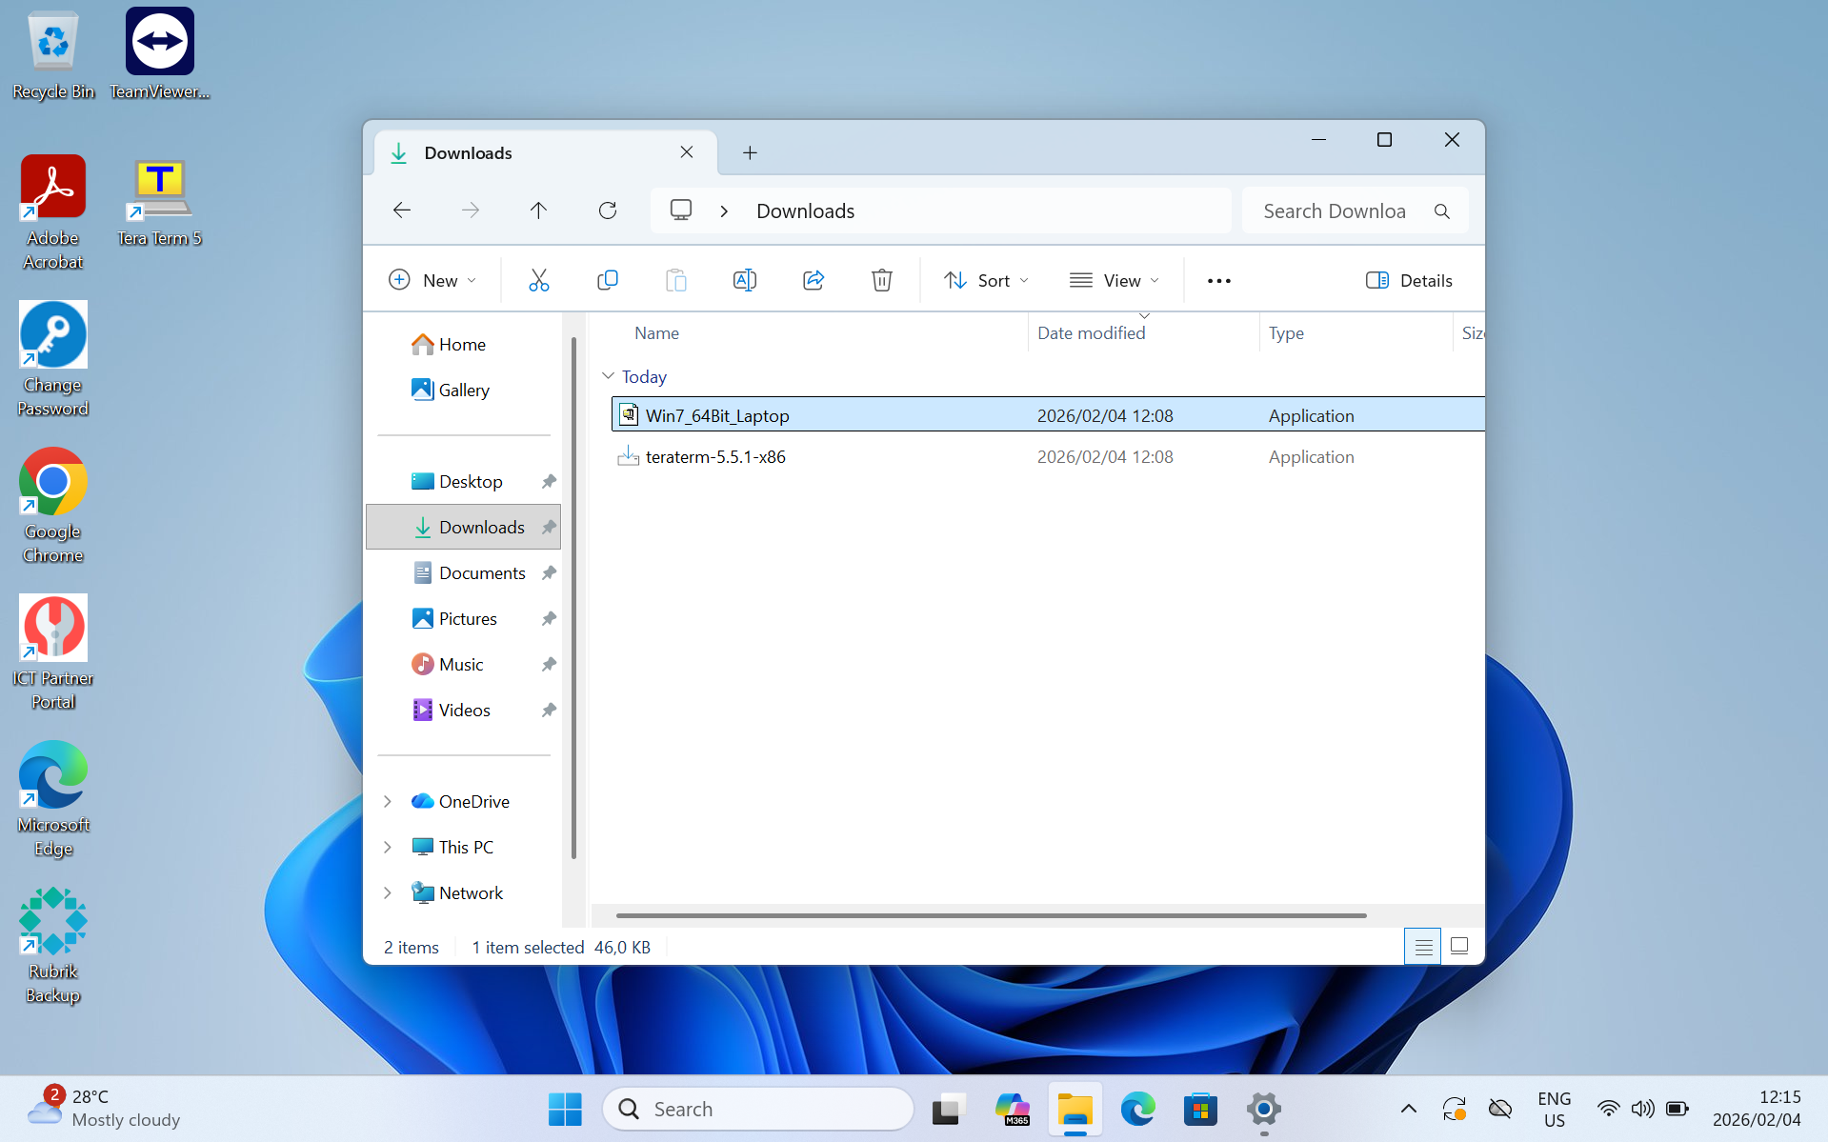Refresh the Downloads folder view
Viewport: 1828px width, 1142px height.
click(607, 210)
